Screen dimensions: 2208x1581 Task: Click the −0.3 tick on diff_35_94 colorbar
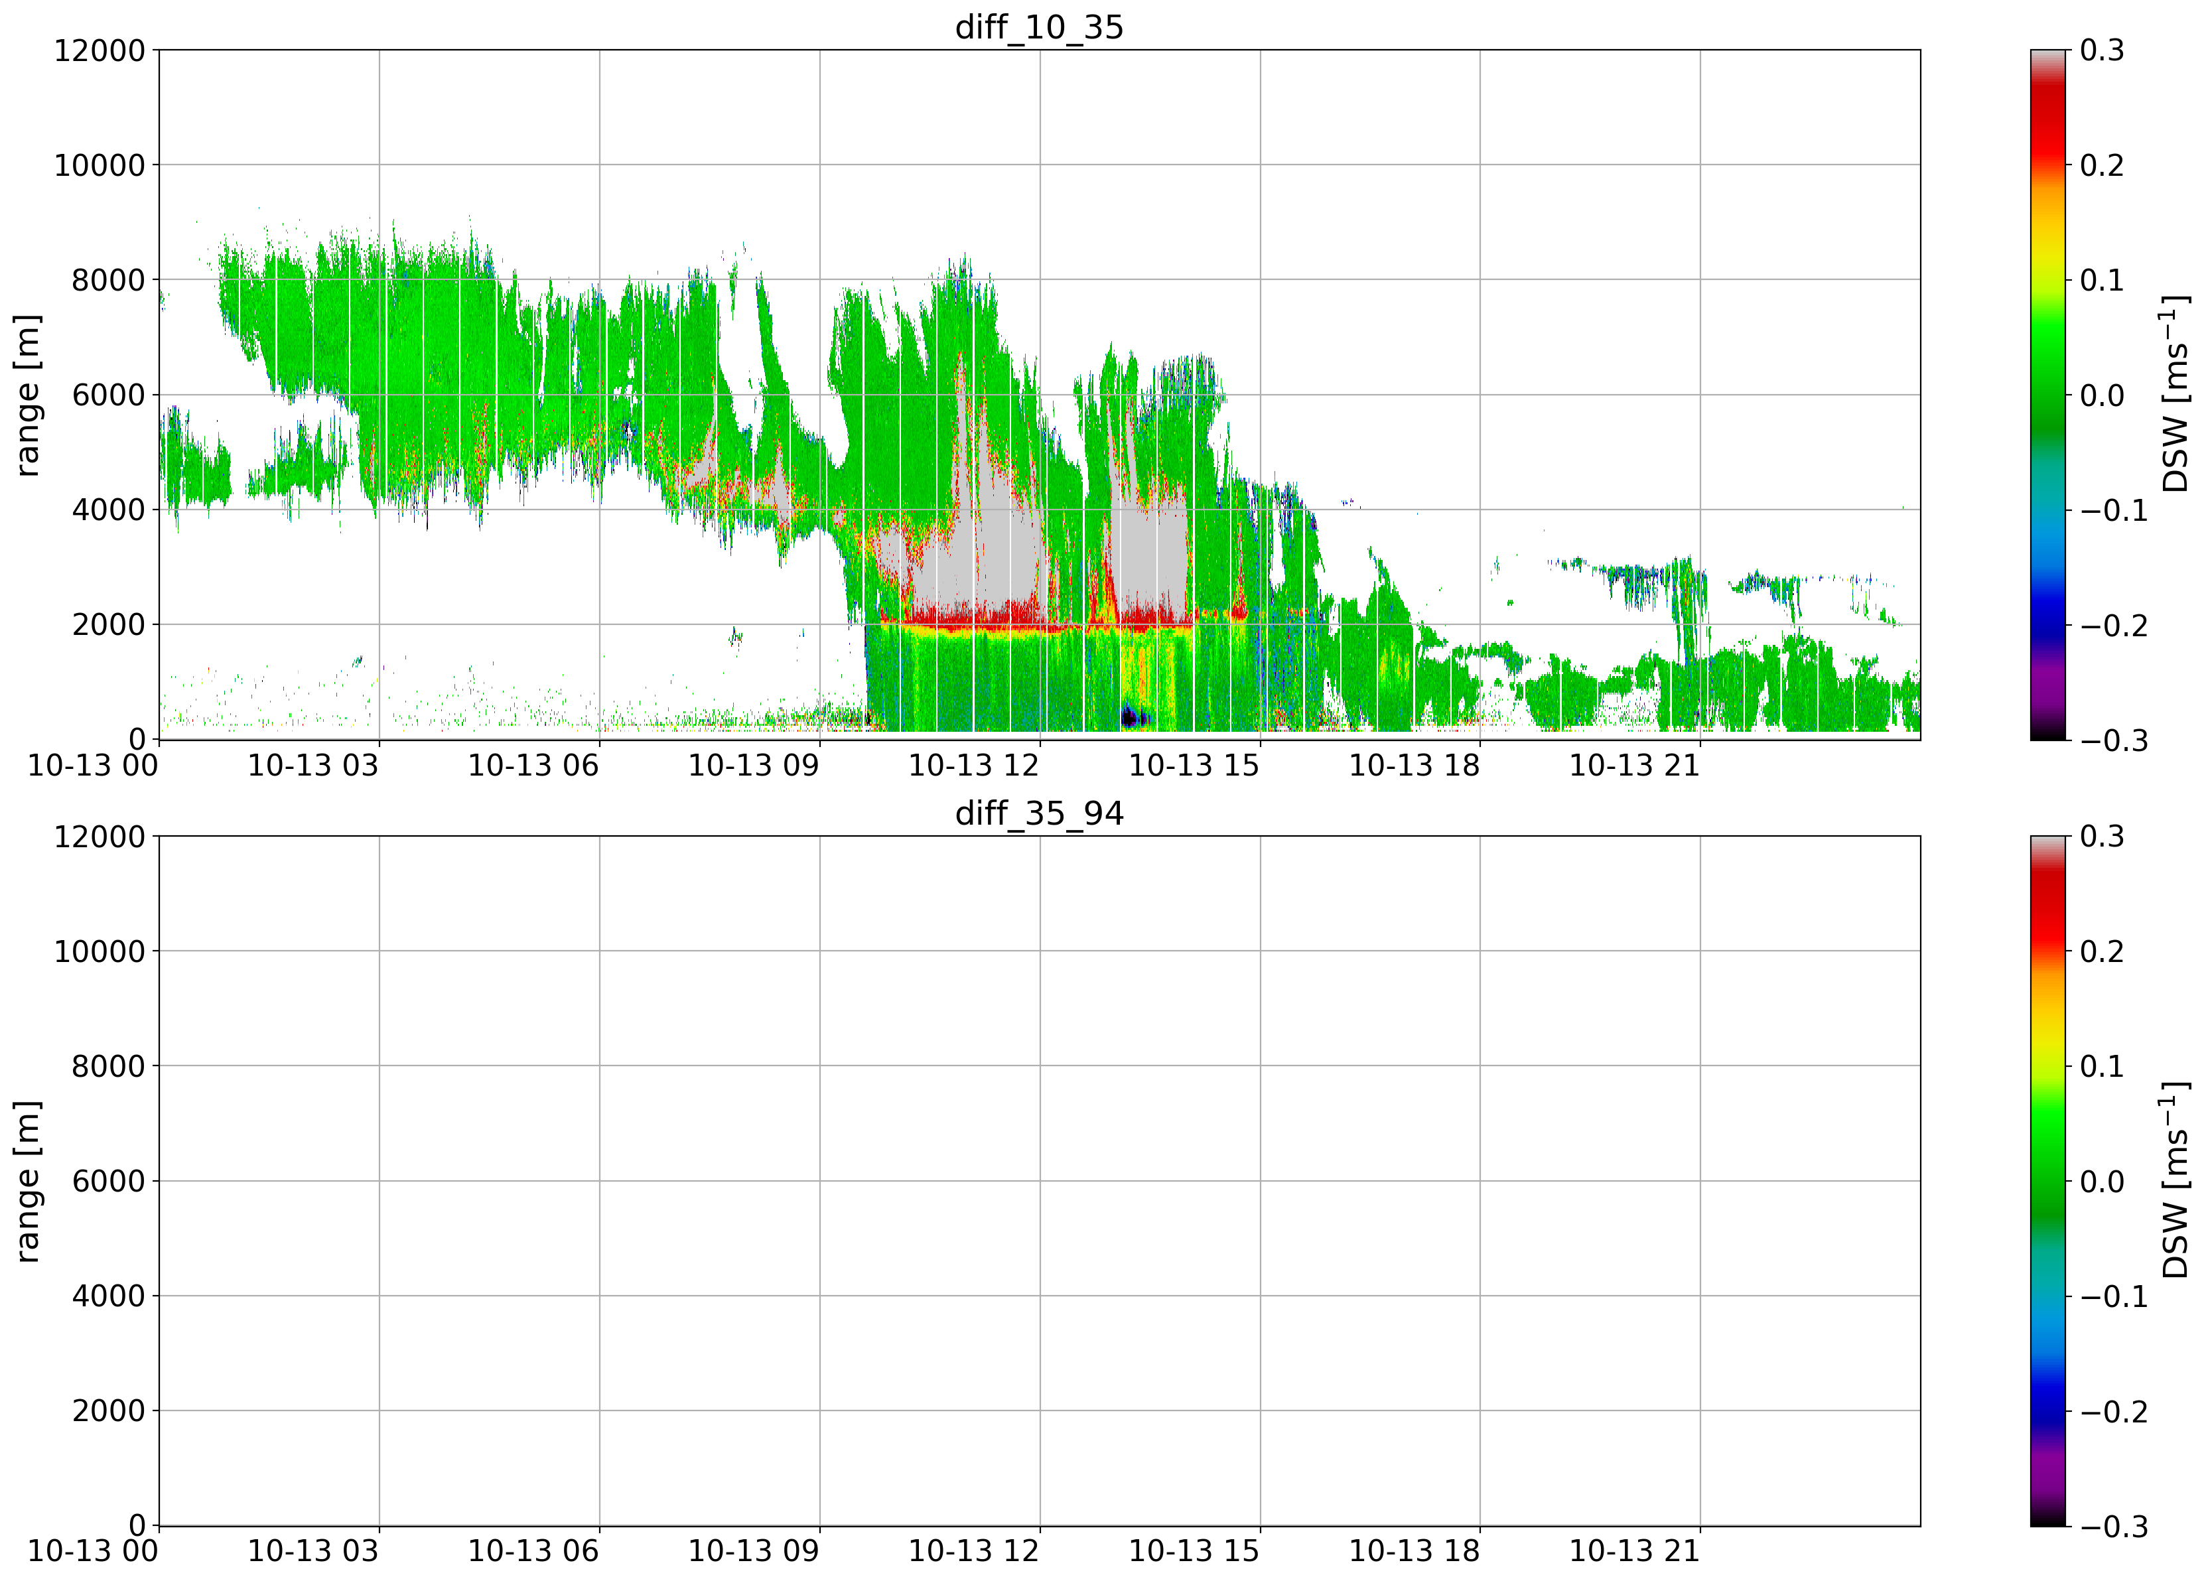click(2114, 1525)
